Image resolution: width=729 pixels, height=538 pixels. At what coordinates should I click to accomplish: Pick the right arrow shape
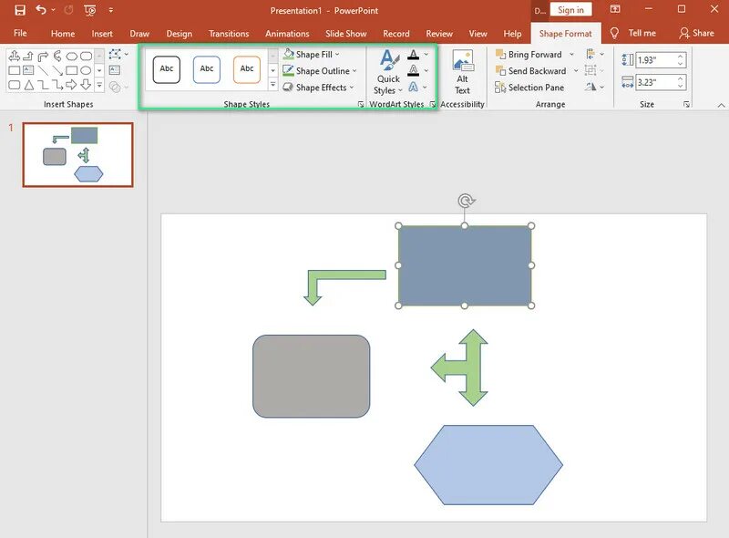pyautogui.click(x=71, y=85)
